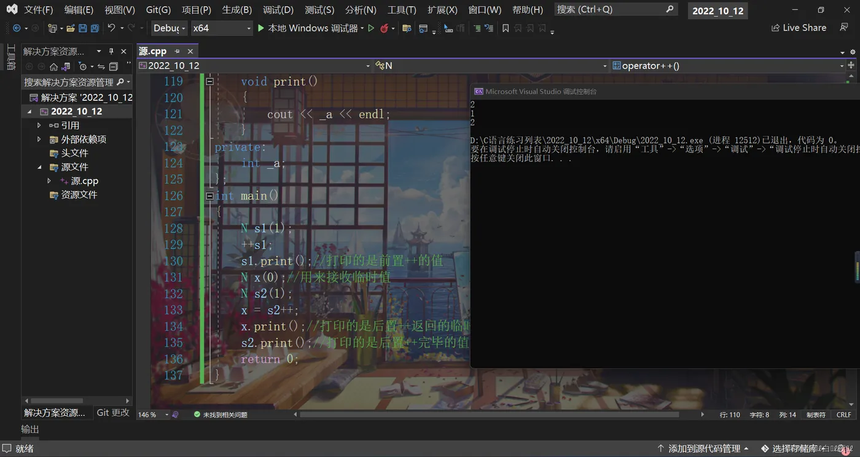Viewport: 860px width, 457px height.
Task: Click the Hot Reload flame icon
Action: (384, 28)
